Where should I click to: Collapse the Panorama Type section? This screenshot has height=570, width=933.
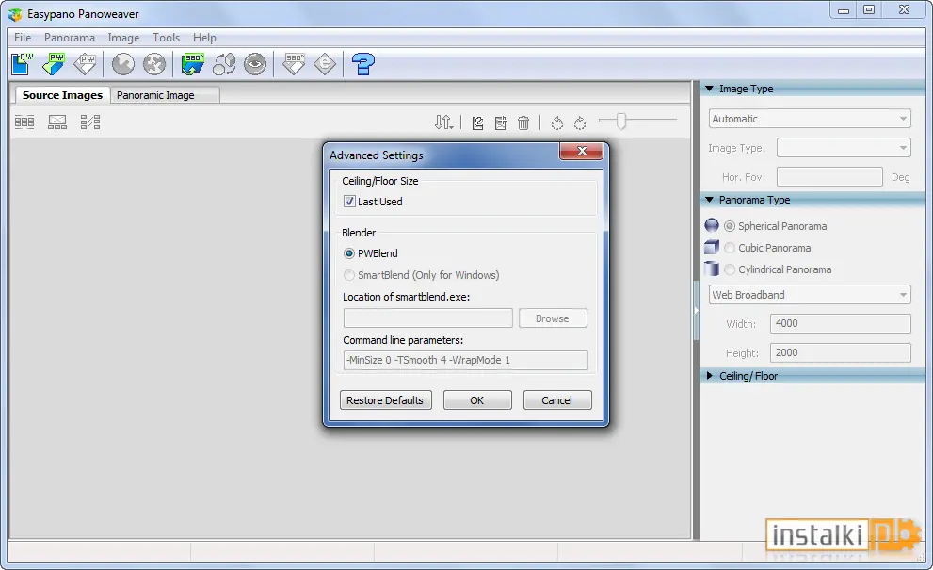(x=709, y=200)
